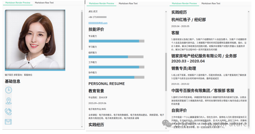Switch to Markdown Raw Text in middle panel
This screenshot has height=134, width=255.
pyautogui.click(x=128, y=3)
